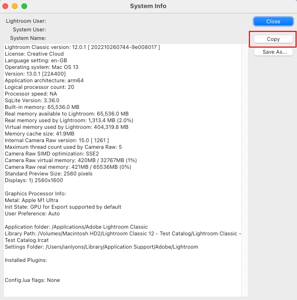Select the License: Creative Cloud line
Screen dimensions: 297x300
tap(34, 54)
